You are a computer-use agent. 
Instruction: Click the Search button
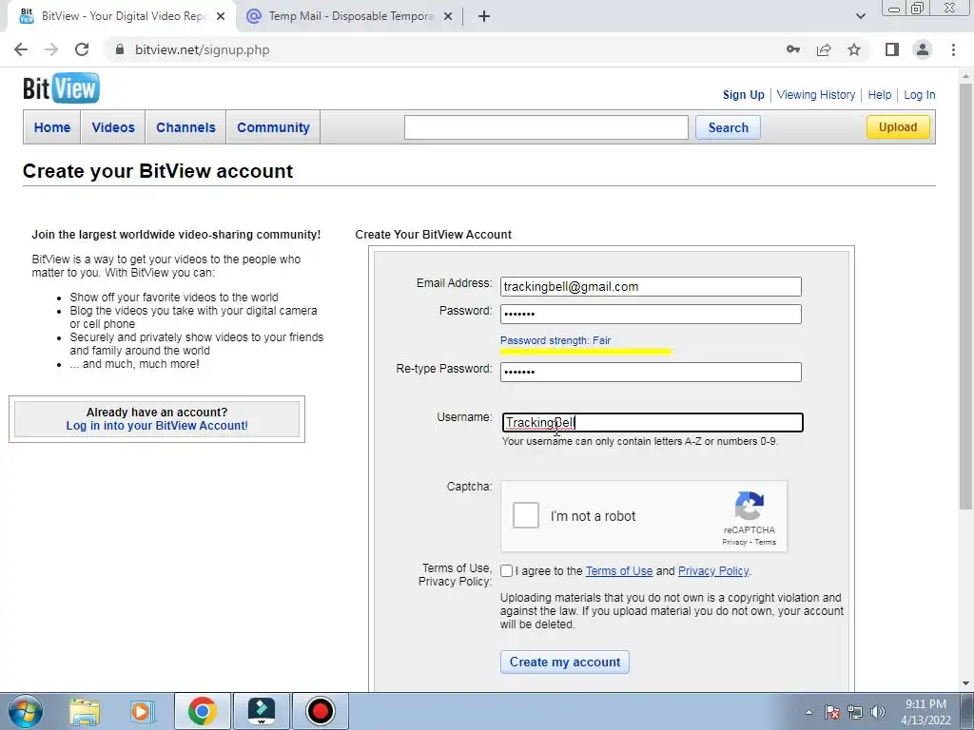click(x=728, y=128)
